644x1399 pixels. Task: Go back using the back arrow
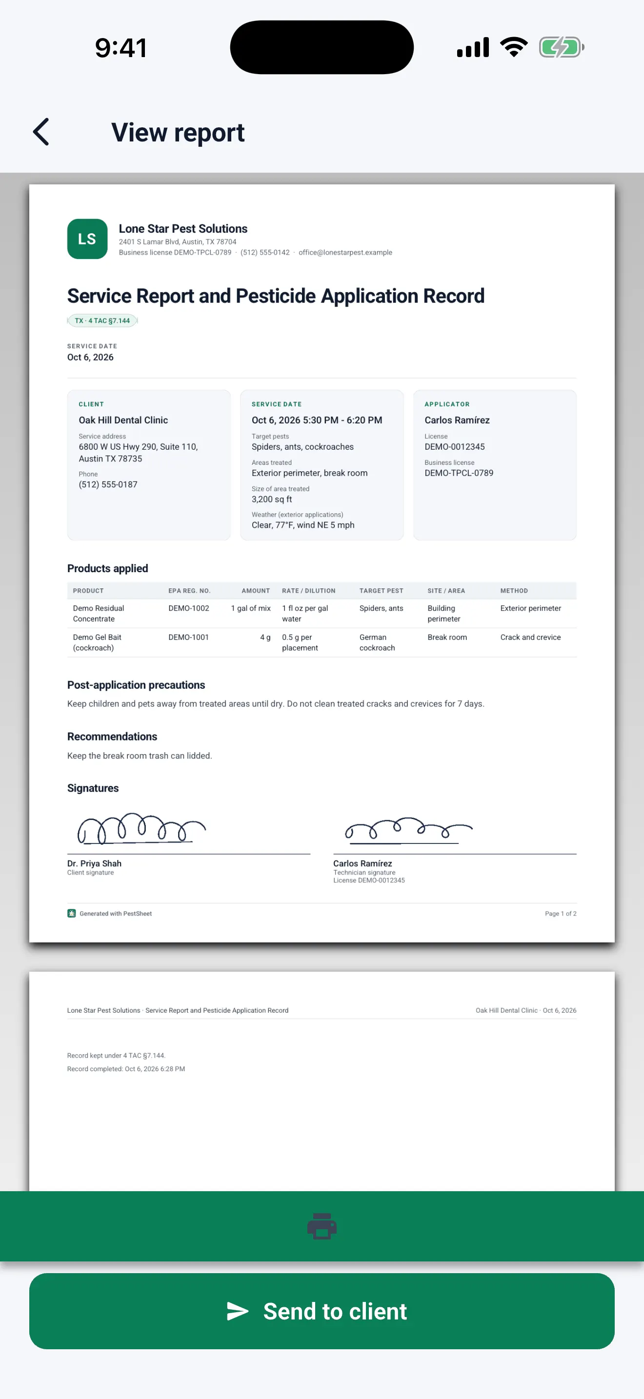[x=41, y=132]
